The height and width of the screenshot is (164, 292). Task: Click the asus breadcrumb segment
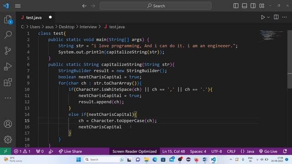coord(49,27)
